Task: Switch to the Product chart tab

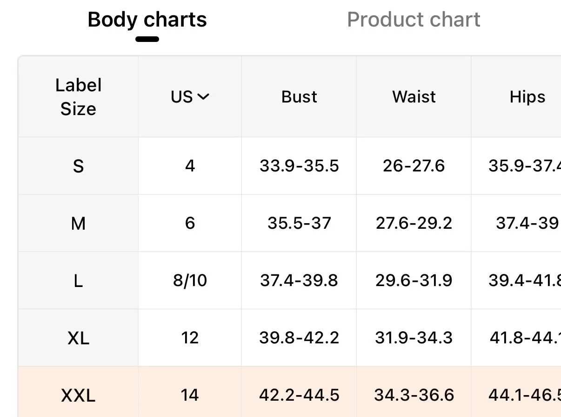Action: pyautogui.click(x=414, y=20)
